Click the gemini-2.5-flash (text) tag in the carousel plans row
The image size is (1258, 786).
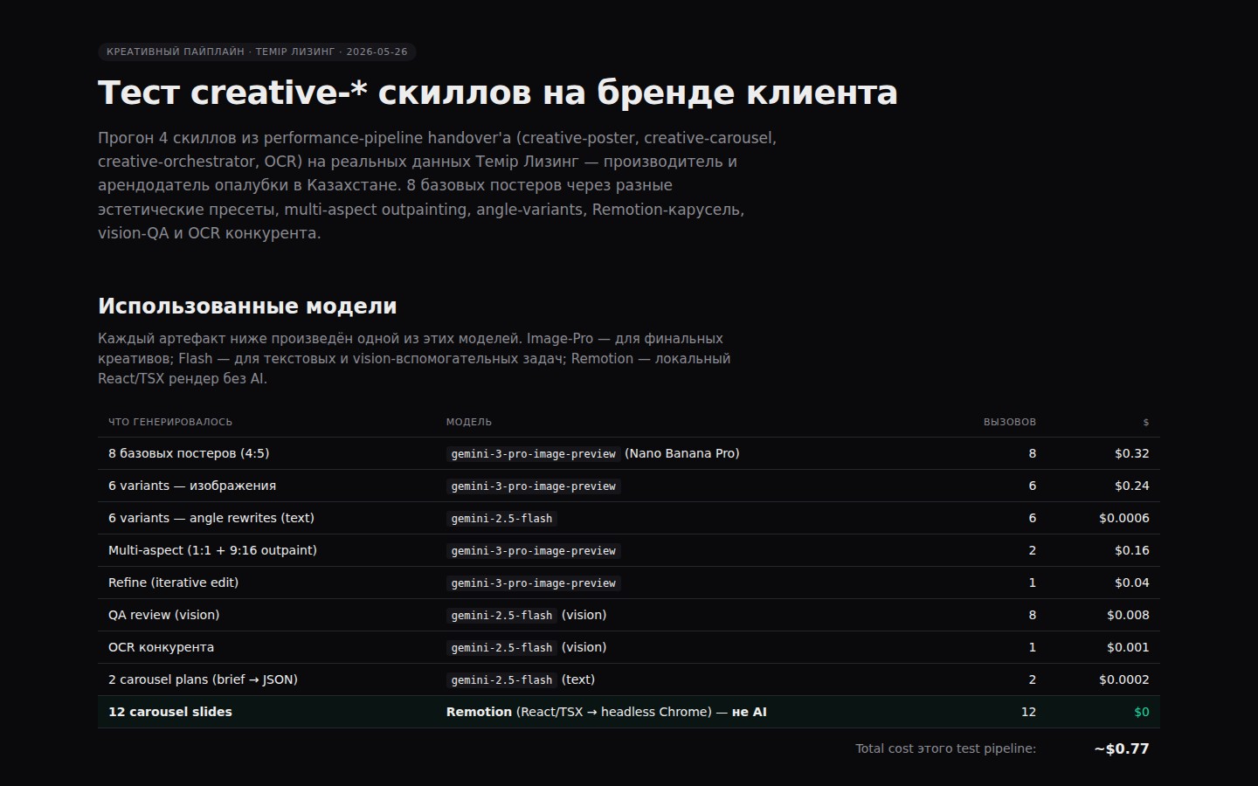pos(521,679)
